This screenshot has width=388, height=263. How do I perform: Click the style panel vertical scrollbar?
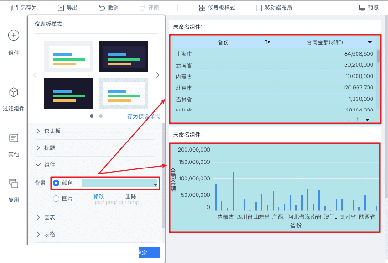point(163,175)
